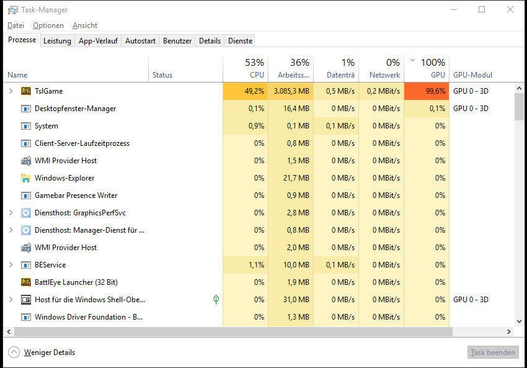
Task: Click the System process icon
Action: tap(26, 126)
